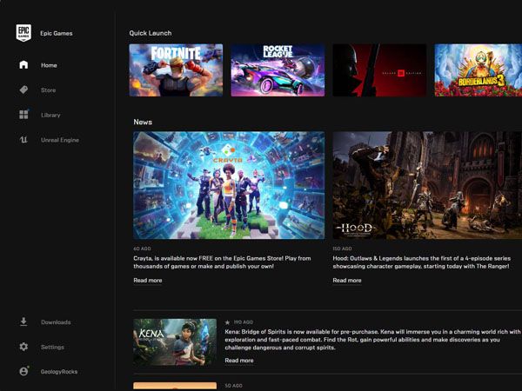Screen dimensions: 522x391
Task: Click the 5D AGO timestamp
Action: click(233, 386)
